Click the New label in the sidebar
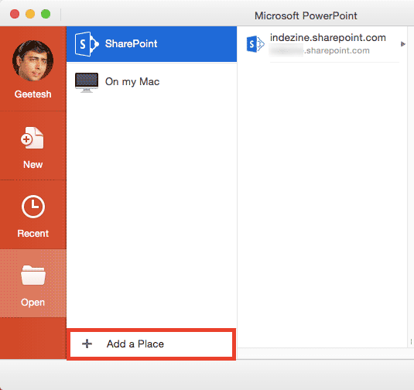 pyautogui.click(x=33, y=165)
